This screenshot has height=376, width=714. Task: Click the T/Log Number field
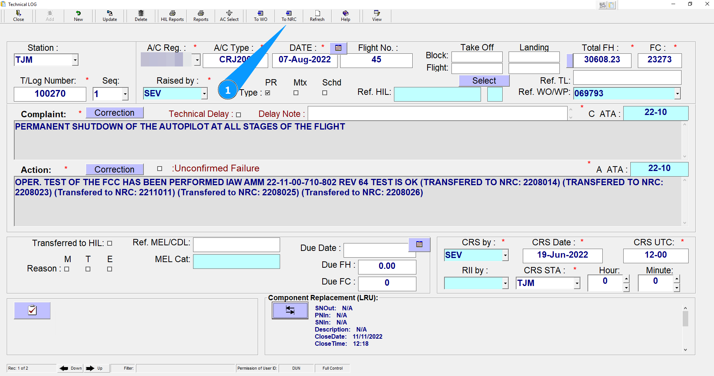pyautogui.click(x=50, y=94)
